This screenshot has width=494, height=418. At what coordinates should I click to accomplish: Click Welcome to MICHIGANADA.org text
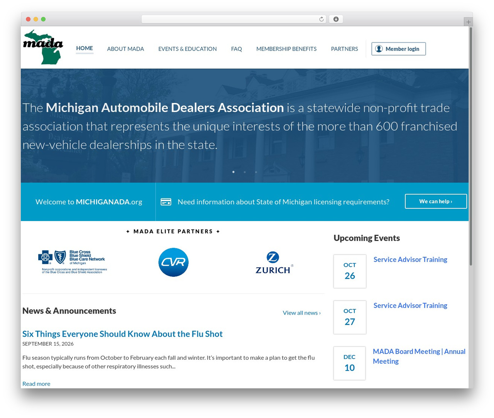click(89, 202)
